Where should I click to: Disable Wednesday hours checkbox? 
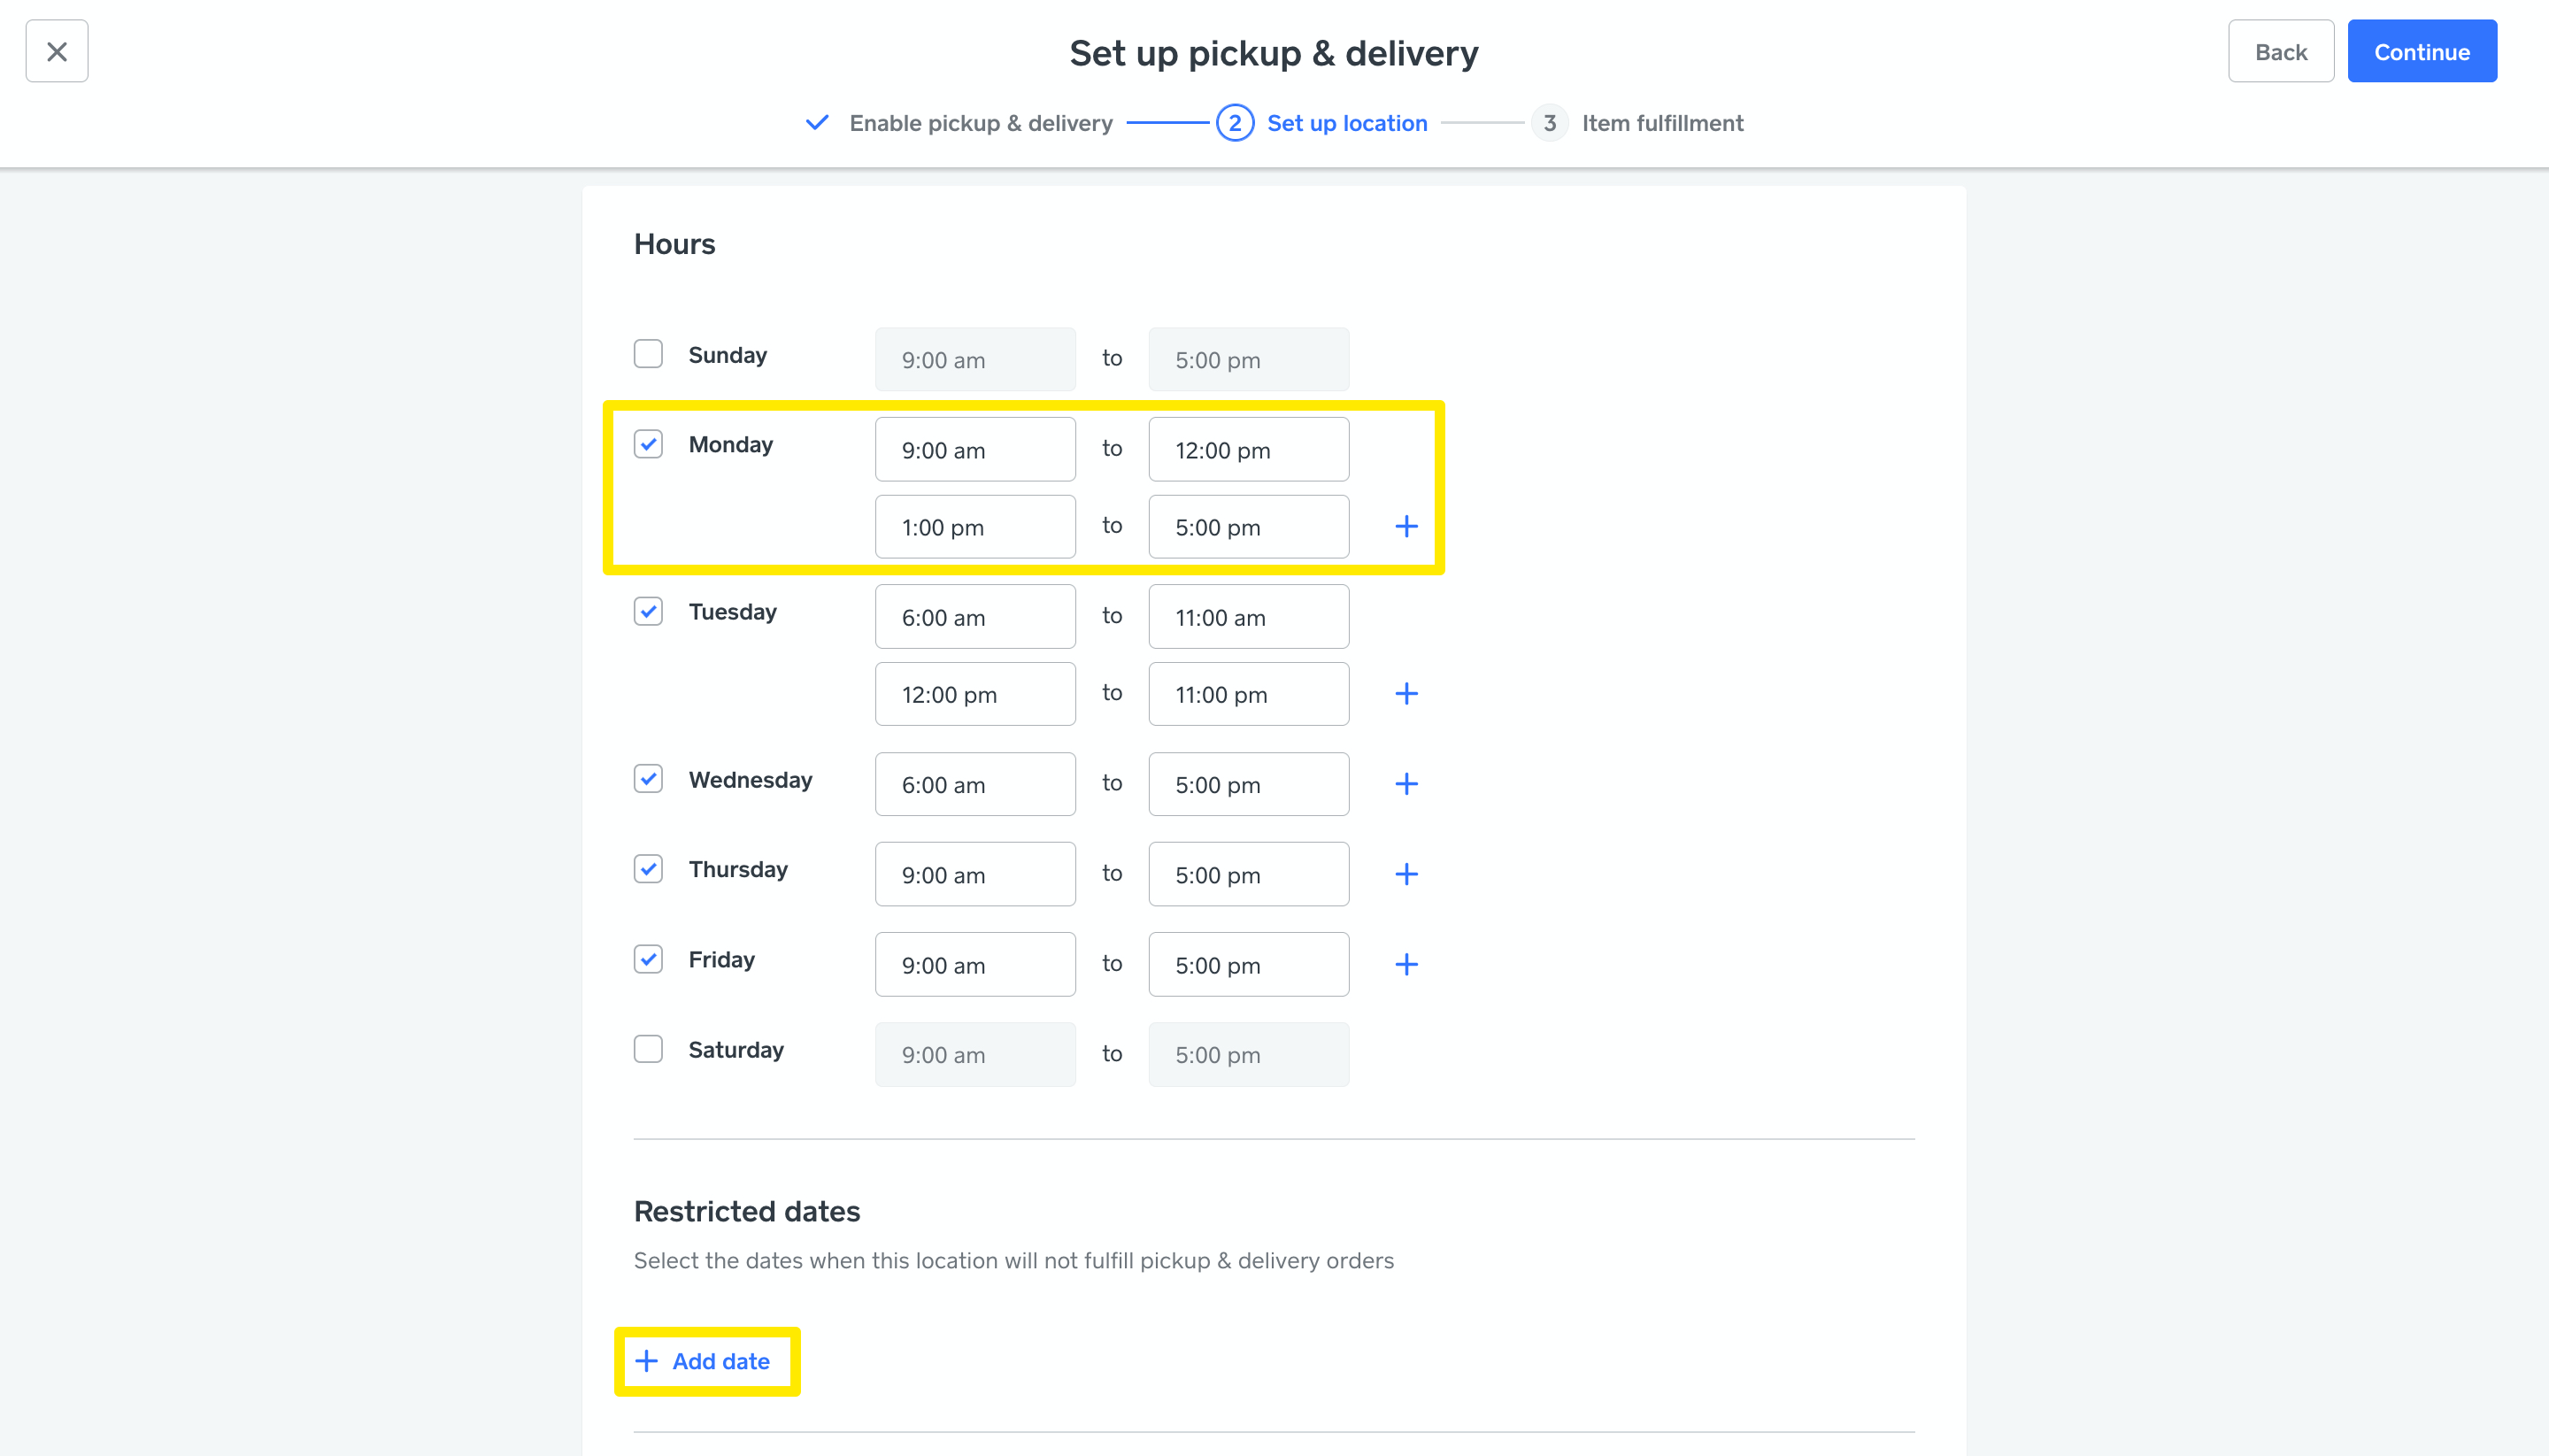(x=648, y=779)
